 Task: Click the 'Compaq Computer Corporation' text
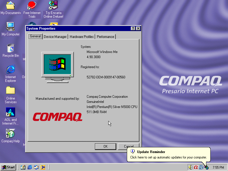(x=107, y=97)
